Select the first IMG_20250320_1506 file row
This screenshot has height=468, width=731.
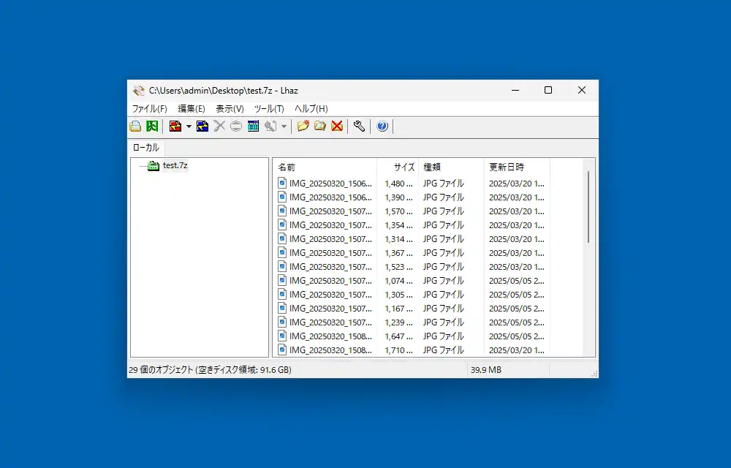(330, 184)
